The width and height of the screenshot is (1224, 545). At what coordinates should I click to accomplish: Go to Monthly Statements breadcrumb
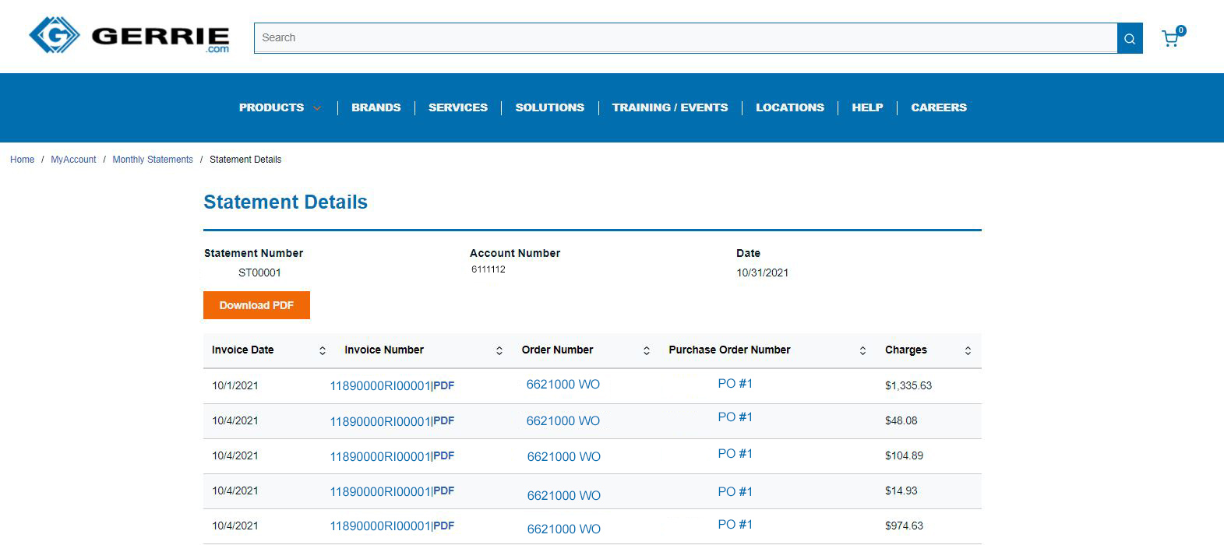pos(153,160)
